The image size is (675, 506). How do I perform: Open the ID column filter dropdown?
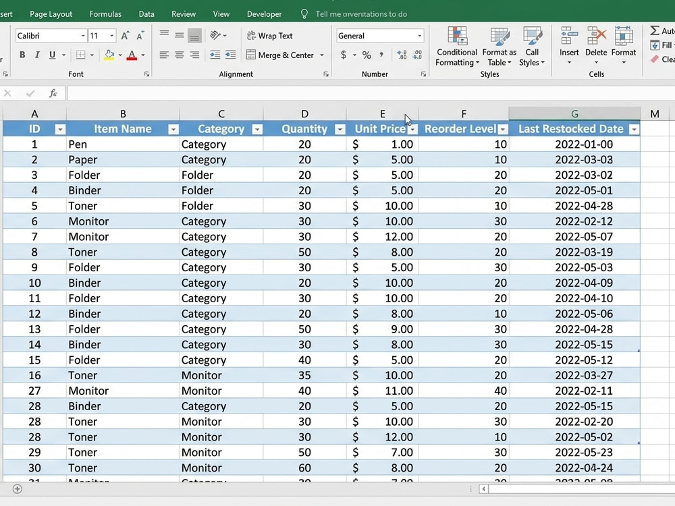point(60,130)
